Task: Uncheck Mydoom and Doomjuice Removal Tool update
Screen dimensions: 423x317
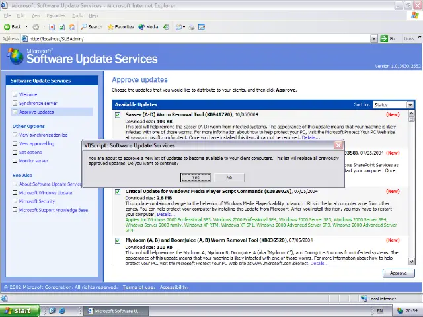Action: [x=118, y=240]
